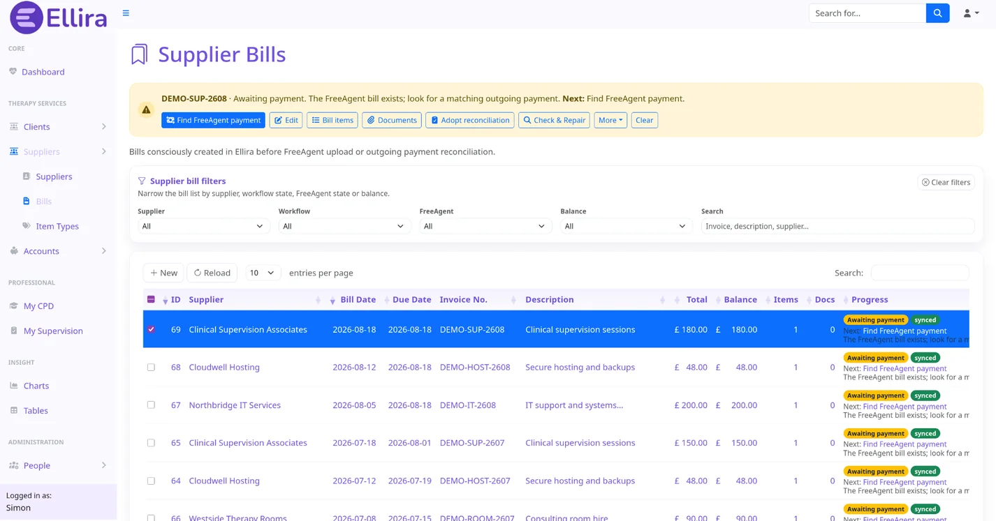Screen dimensions: 996x521
Task: Open the Supplier filter dropdown
Action: 203,226
